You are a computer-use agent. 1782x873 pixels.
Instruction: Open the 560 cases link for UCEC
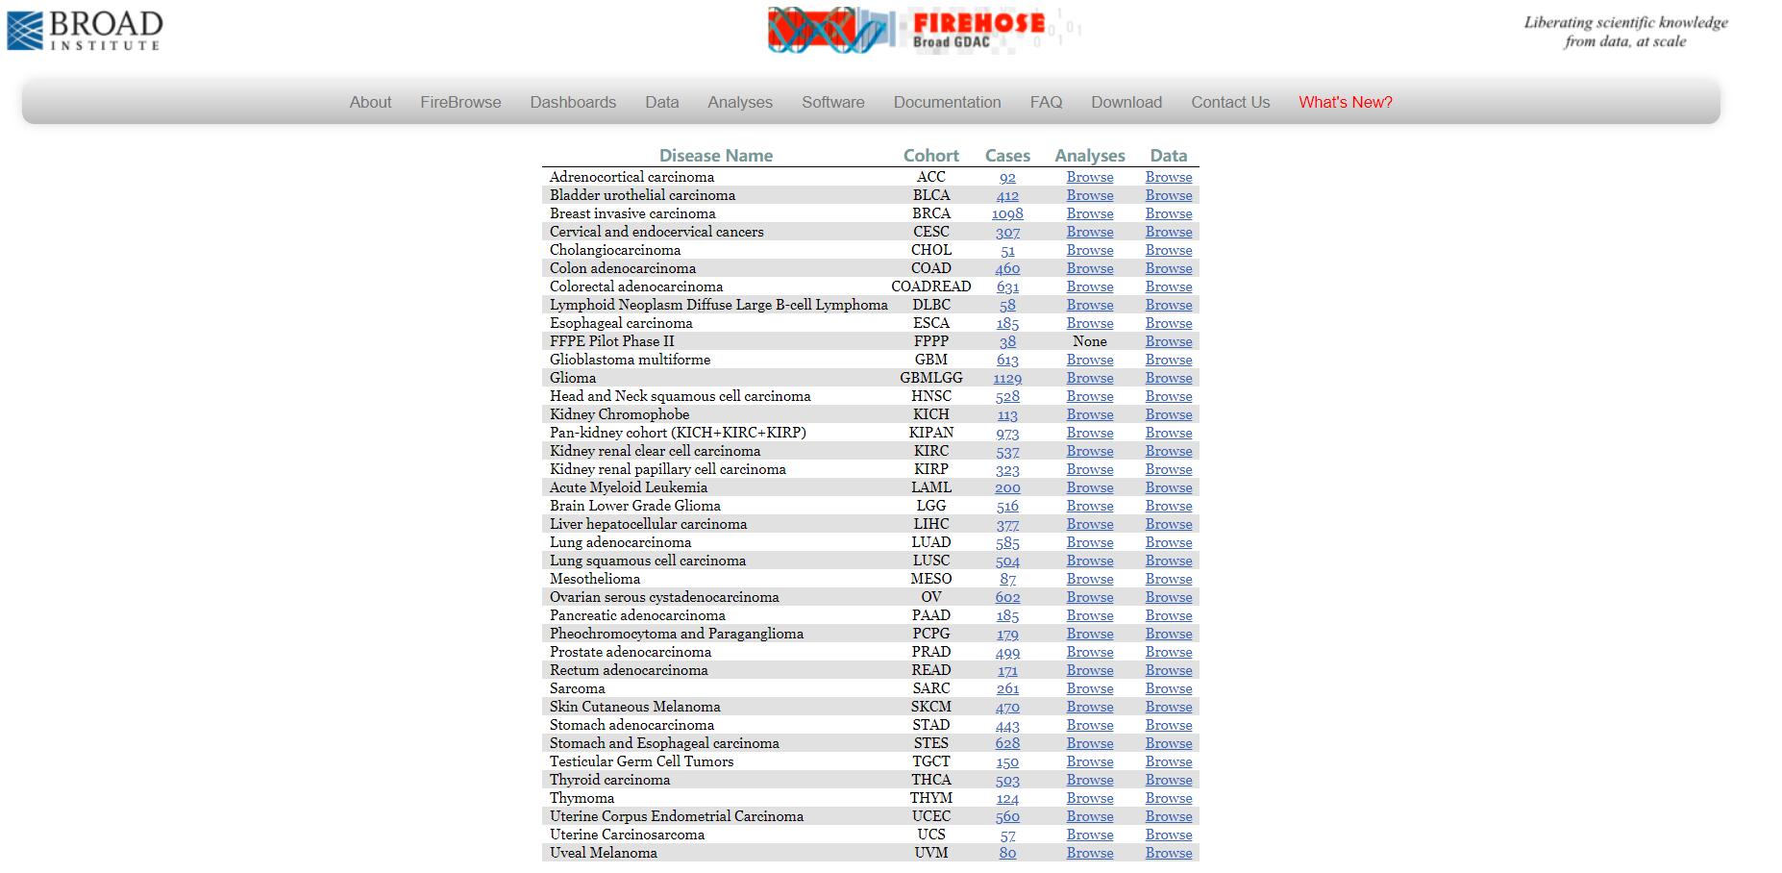1007,816
